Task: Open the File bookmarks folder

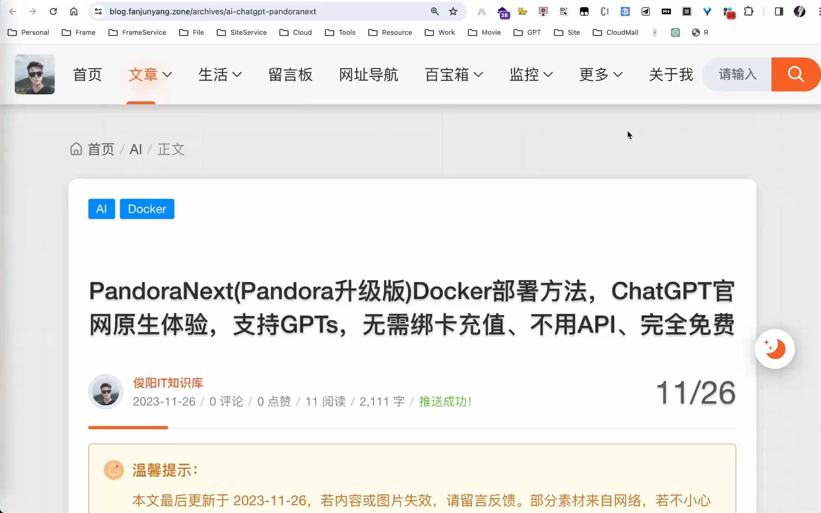Action: point(191,33)
